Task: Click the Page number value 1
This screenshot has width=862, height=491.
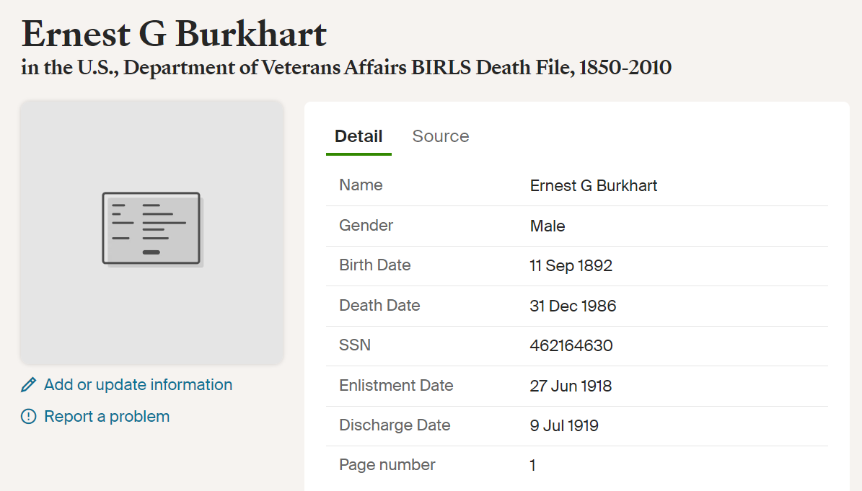Action: pos(532,466)
